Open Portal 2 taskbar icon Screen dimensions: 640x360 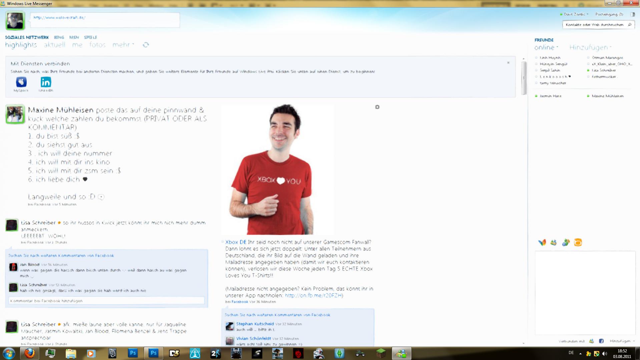click(215, 353)
